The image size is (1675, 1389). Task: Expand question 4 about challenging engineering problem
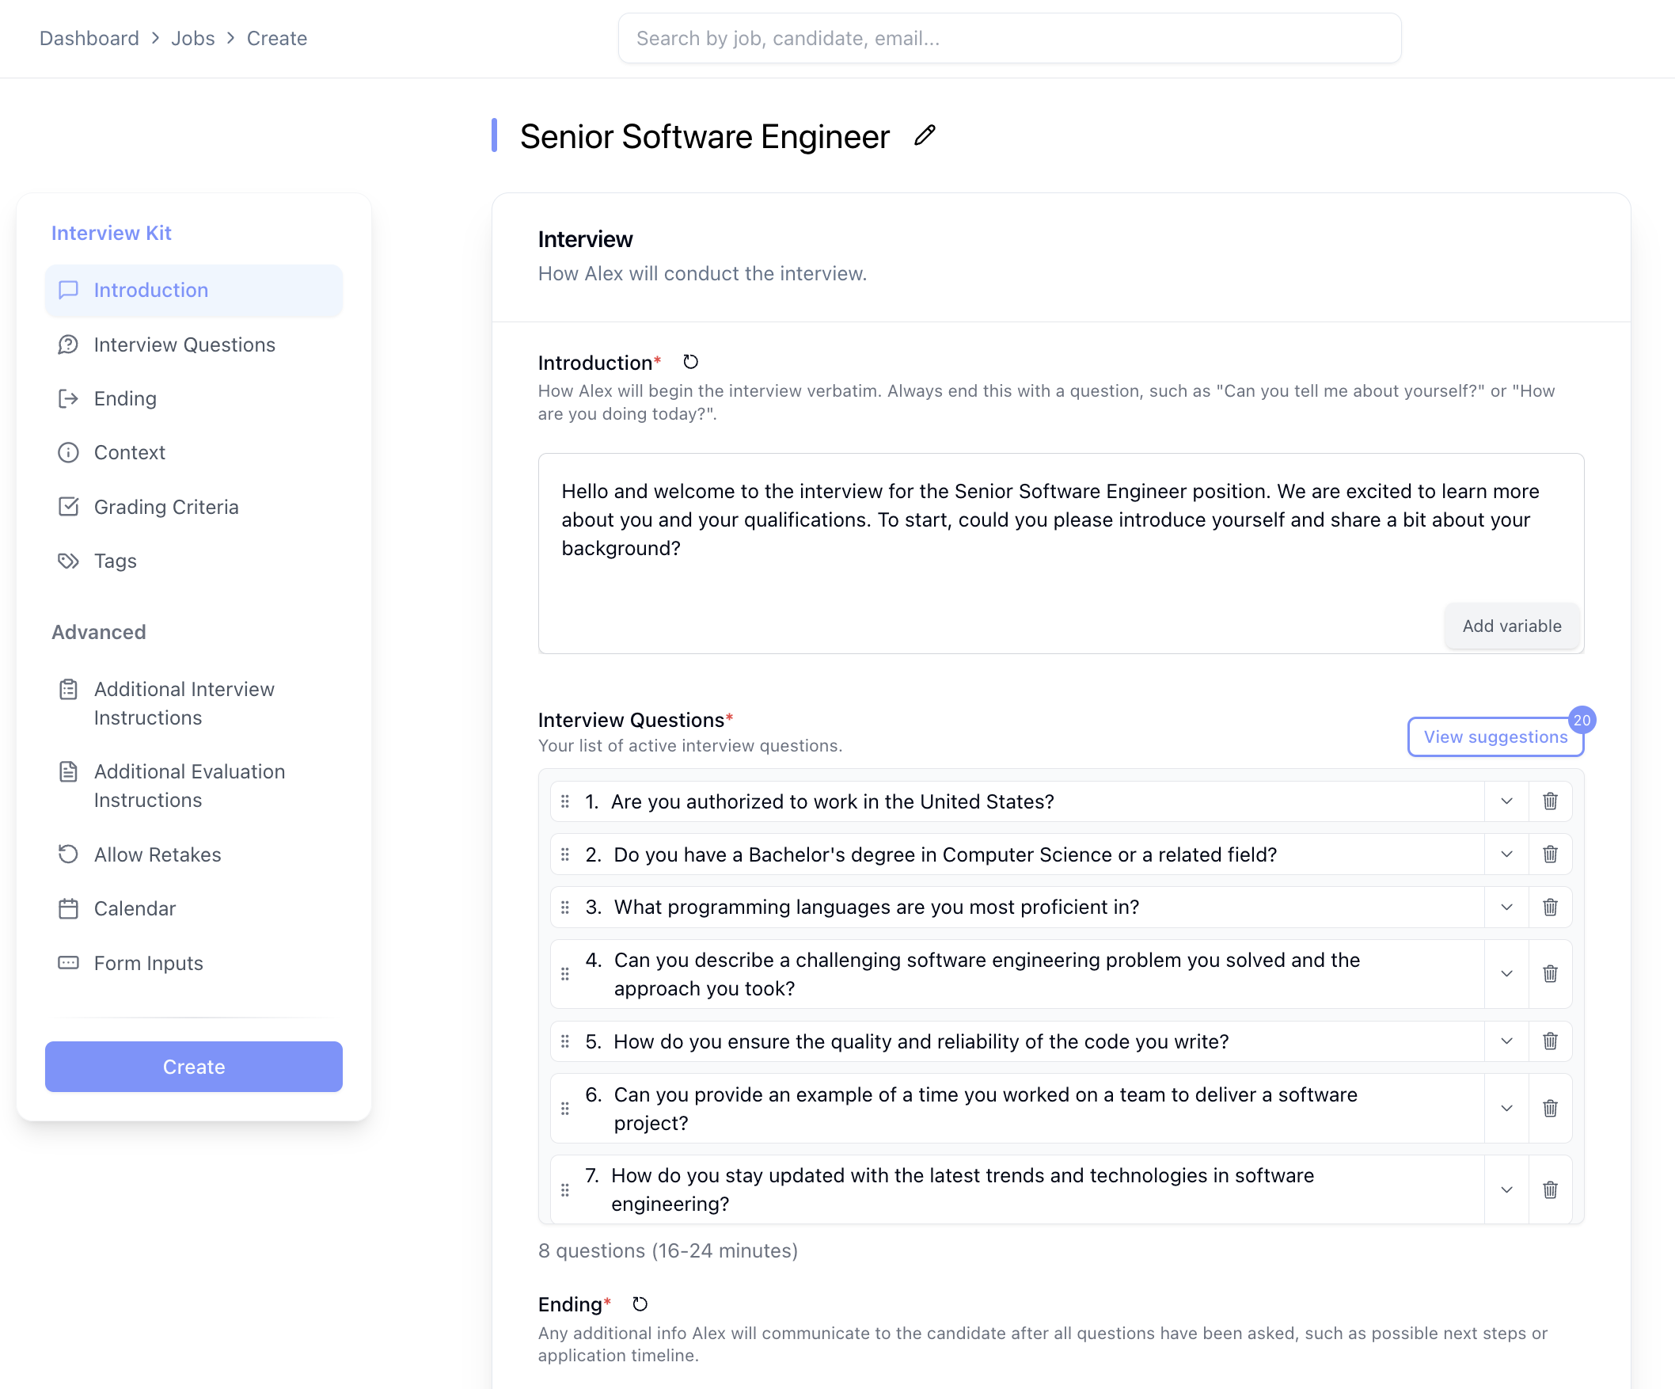pyautogui.click(x=1506, y=974)
